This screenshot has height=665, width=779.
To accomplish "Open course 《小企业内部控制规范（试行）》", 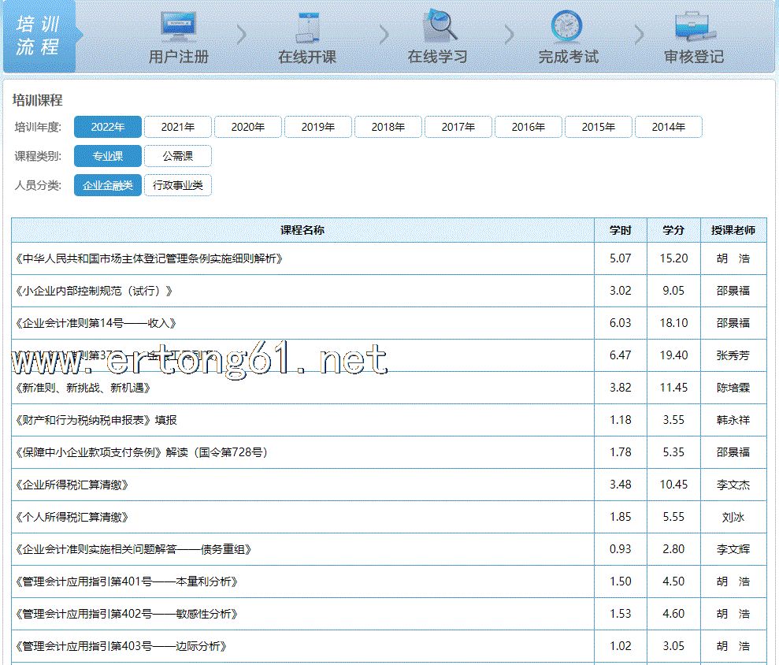I will (x=94, y=291).
